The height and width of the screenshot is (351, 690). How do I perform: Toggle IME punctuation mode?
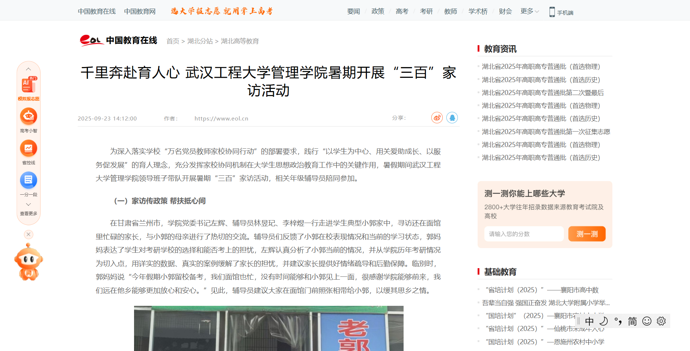click(x=618, y=321)
